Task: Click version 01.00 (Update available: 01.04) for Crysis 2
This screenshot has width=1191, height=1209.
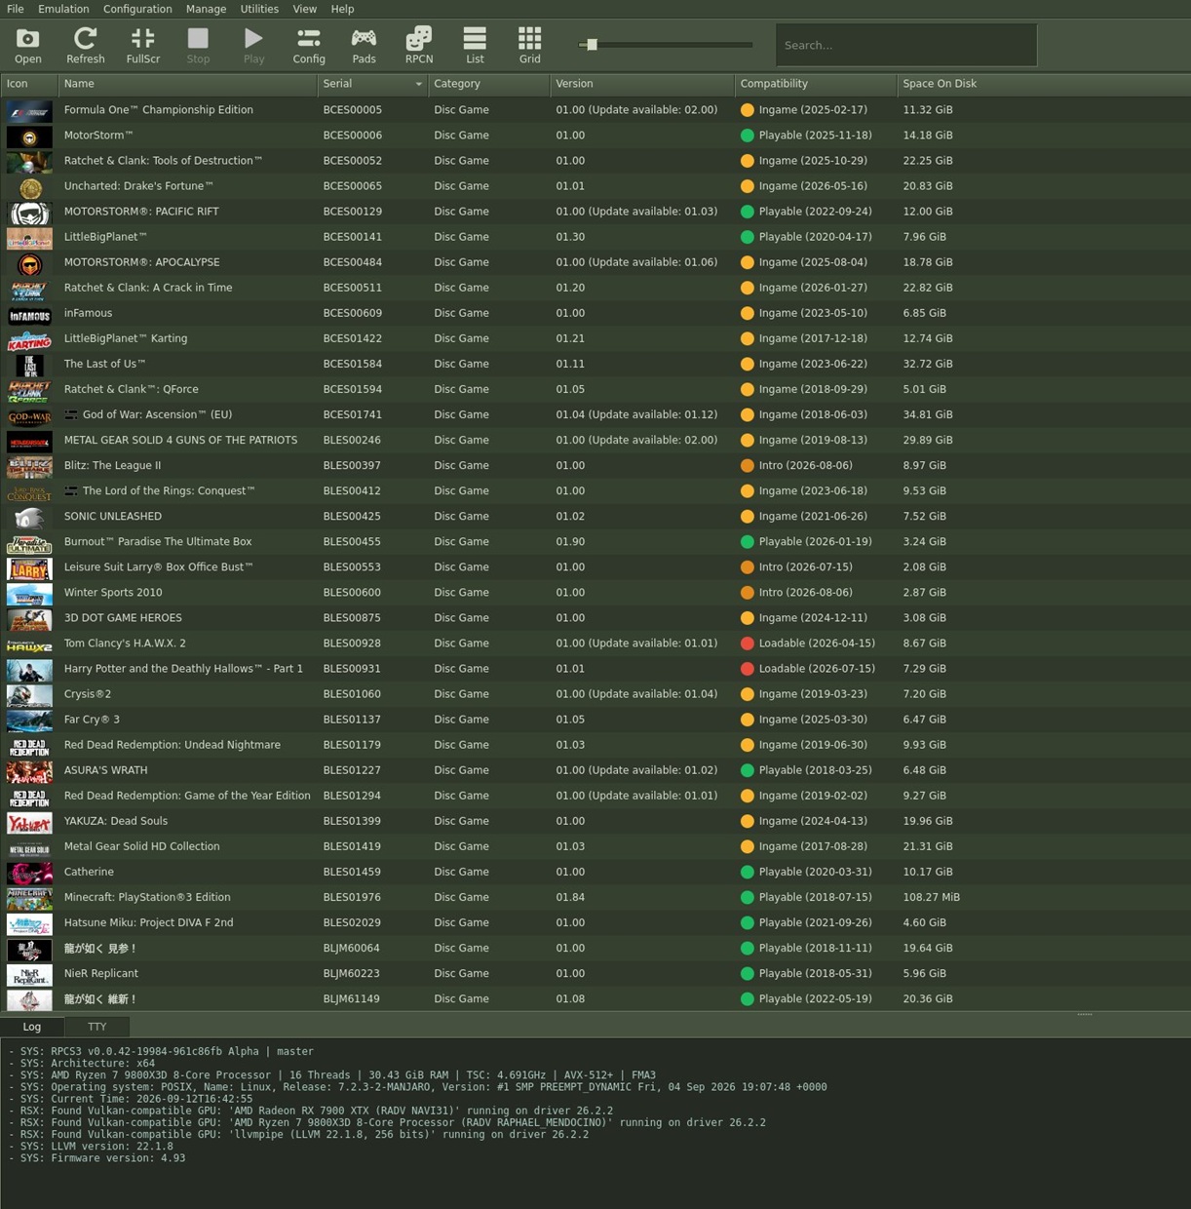Action: [x=636, y=694]
